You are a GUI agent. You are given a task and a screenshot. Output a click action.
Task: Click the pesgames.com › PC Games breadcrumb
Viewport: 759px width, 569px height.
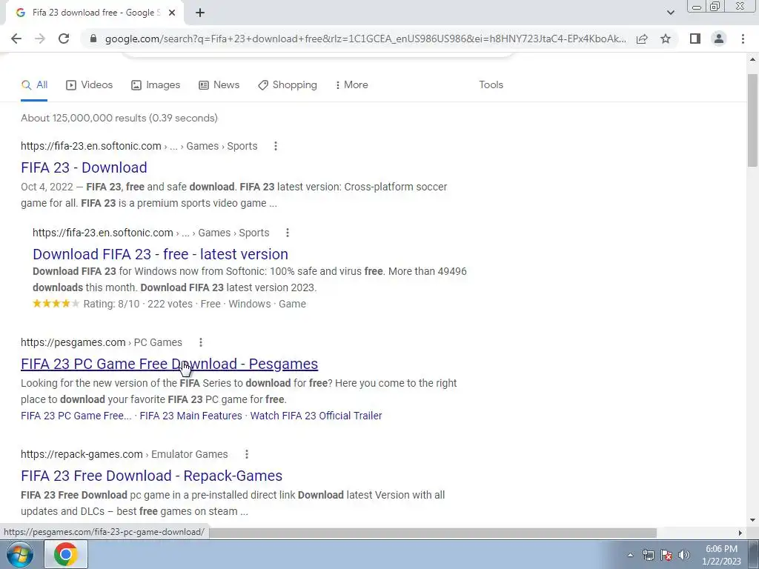coord(102,342)
